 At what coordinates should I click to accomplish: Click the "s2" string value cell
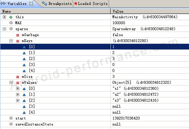pos(150,94)
